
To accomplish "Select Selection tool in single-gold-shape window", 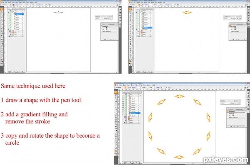I will (130, 12).
